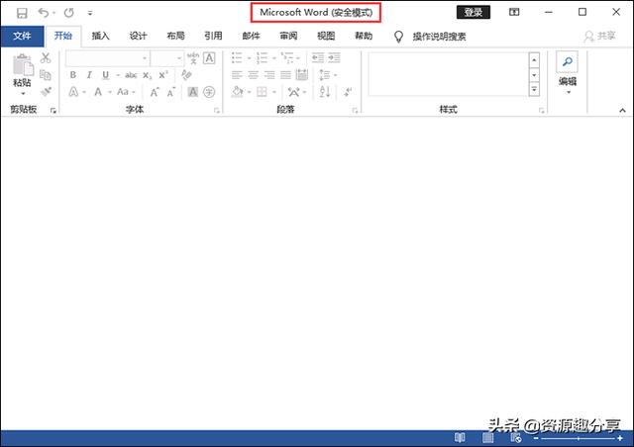
Task: Click the character border icon
Action: [x=209, y=58]
